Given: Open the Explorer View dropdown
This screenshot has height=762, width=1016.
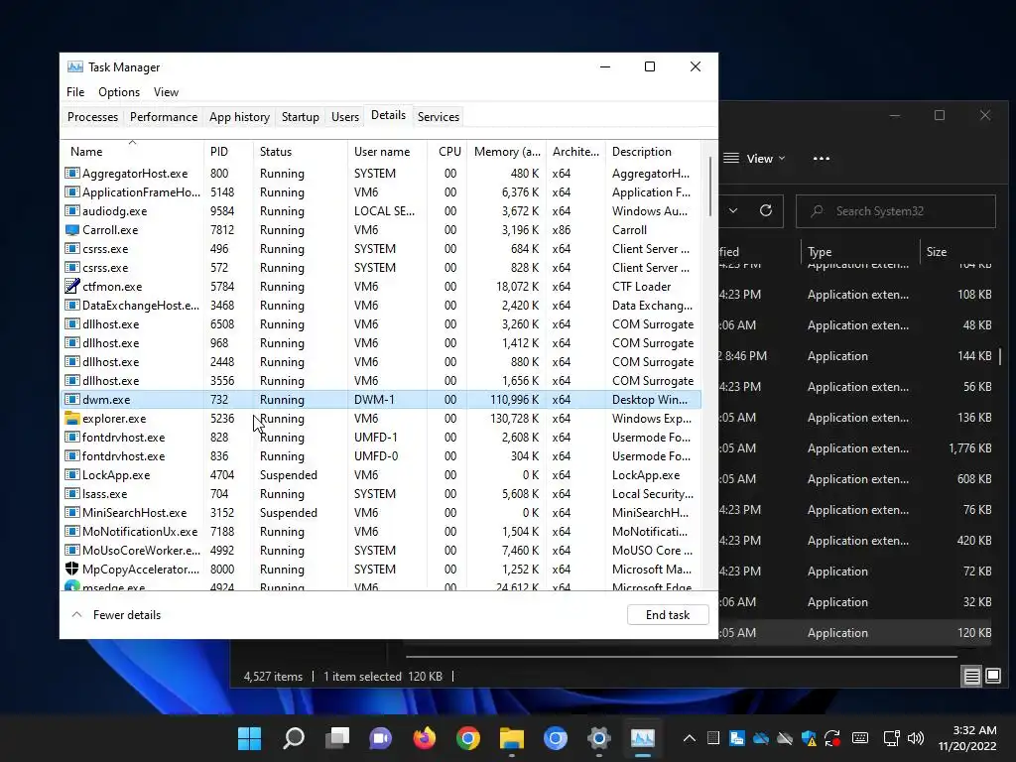Looking at the screenshot, I should (754, 158).
